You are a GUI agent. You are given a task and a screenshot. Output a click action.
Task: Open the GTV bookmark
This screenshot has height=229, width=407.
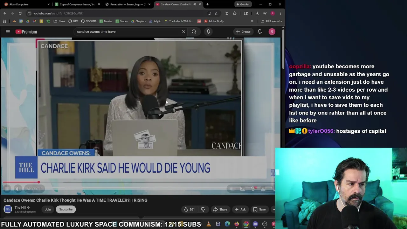73,21
